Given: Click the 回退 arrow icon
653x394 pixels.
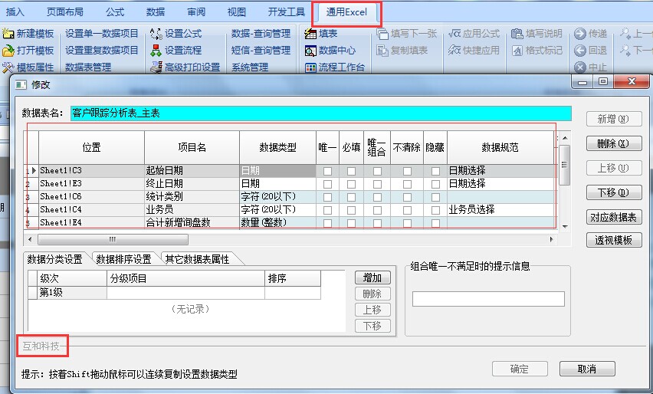Looking at the screenshot, I should tap(580, 51).
